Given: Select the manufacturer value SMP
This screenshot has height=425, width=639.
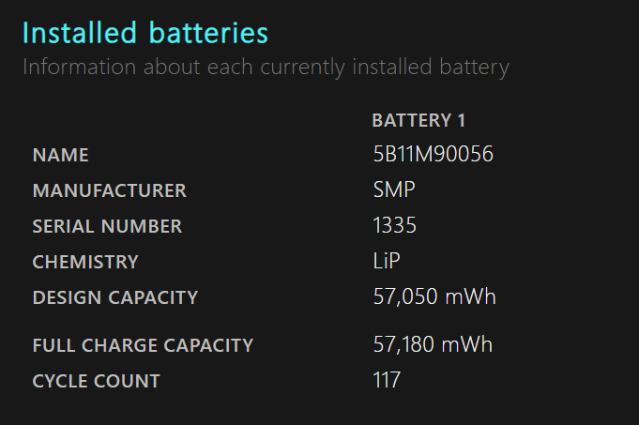Looking at the screenshot, I should pyautogui.click(x=394, y=190).
